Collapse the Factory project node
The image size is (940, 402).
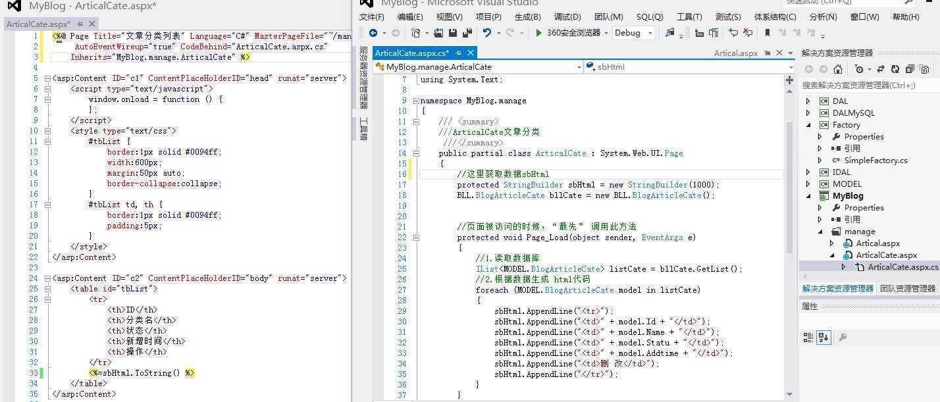[x=808, y=125]
